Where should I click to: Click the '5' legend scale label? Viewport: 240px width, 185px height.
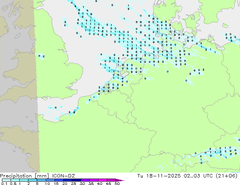tap(37, 183)
